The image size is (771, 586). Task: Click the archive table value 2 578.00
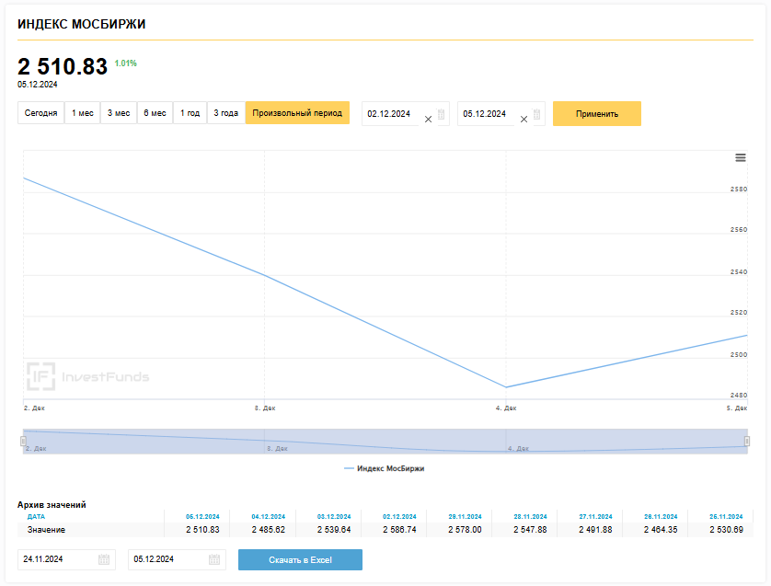pos(465,530)
